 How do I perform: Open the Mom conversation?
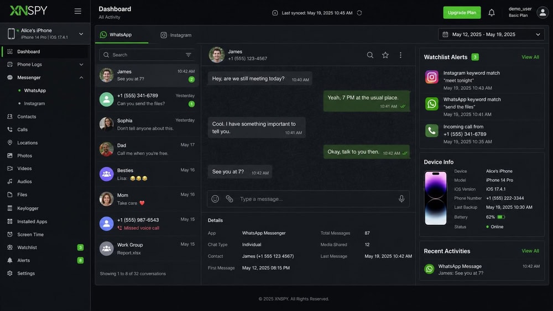point(148,199)
